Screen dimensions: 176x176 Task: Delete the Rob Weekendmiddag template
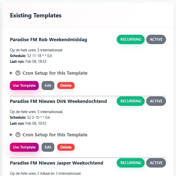click(x=66, y=86)
